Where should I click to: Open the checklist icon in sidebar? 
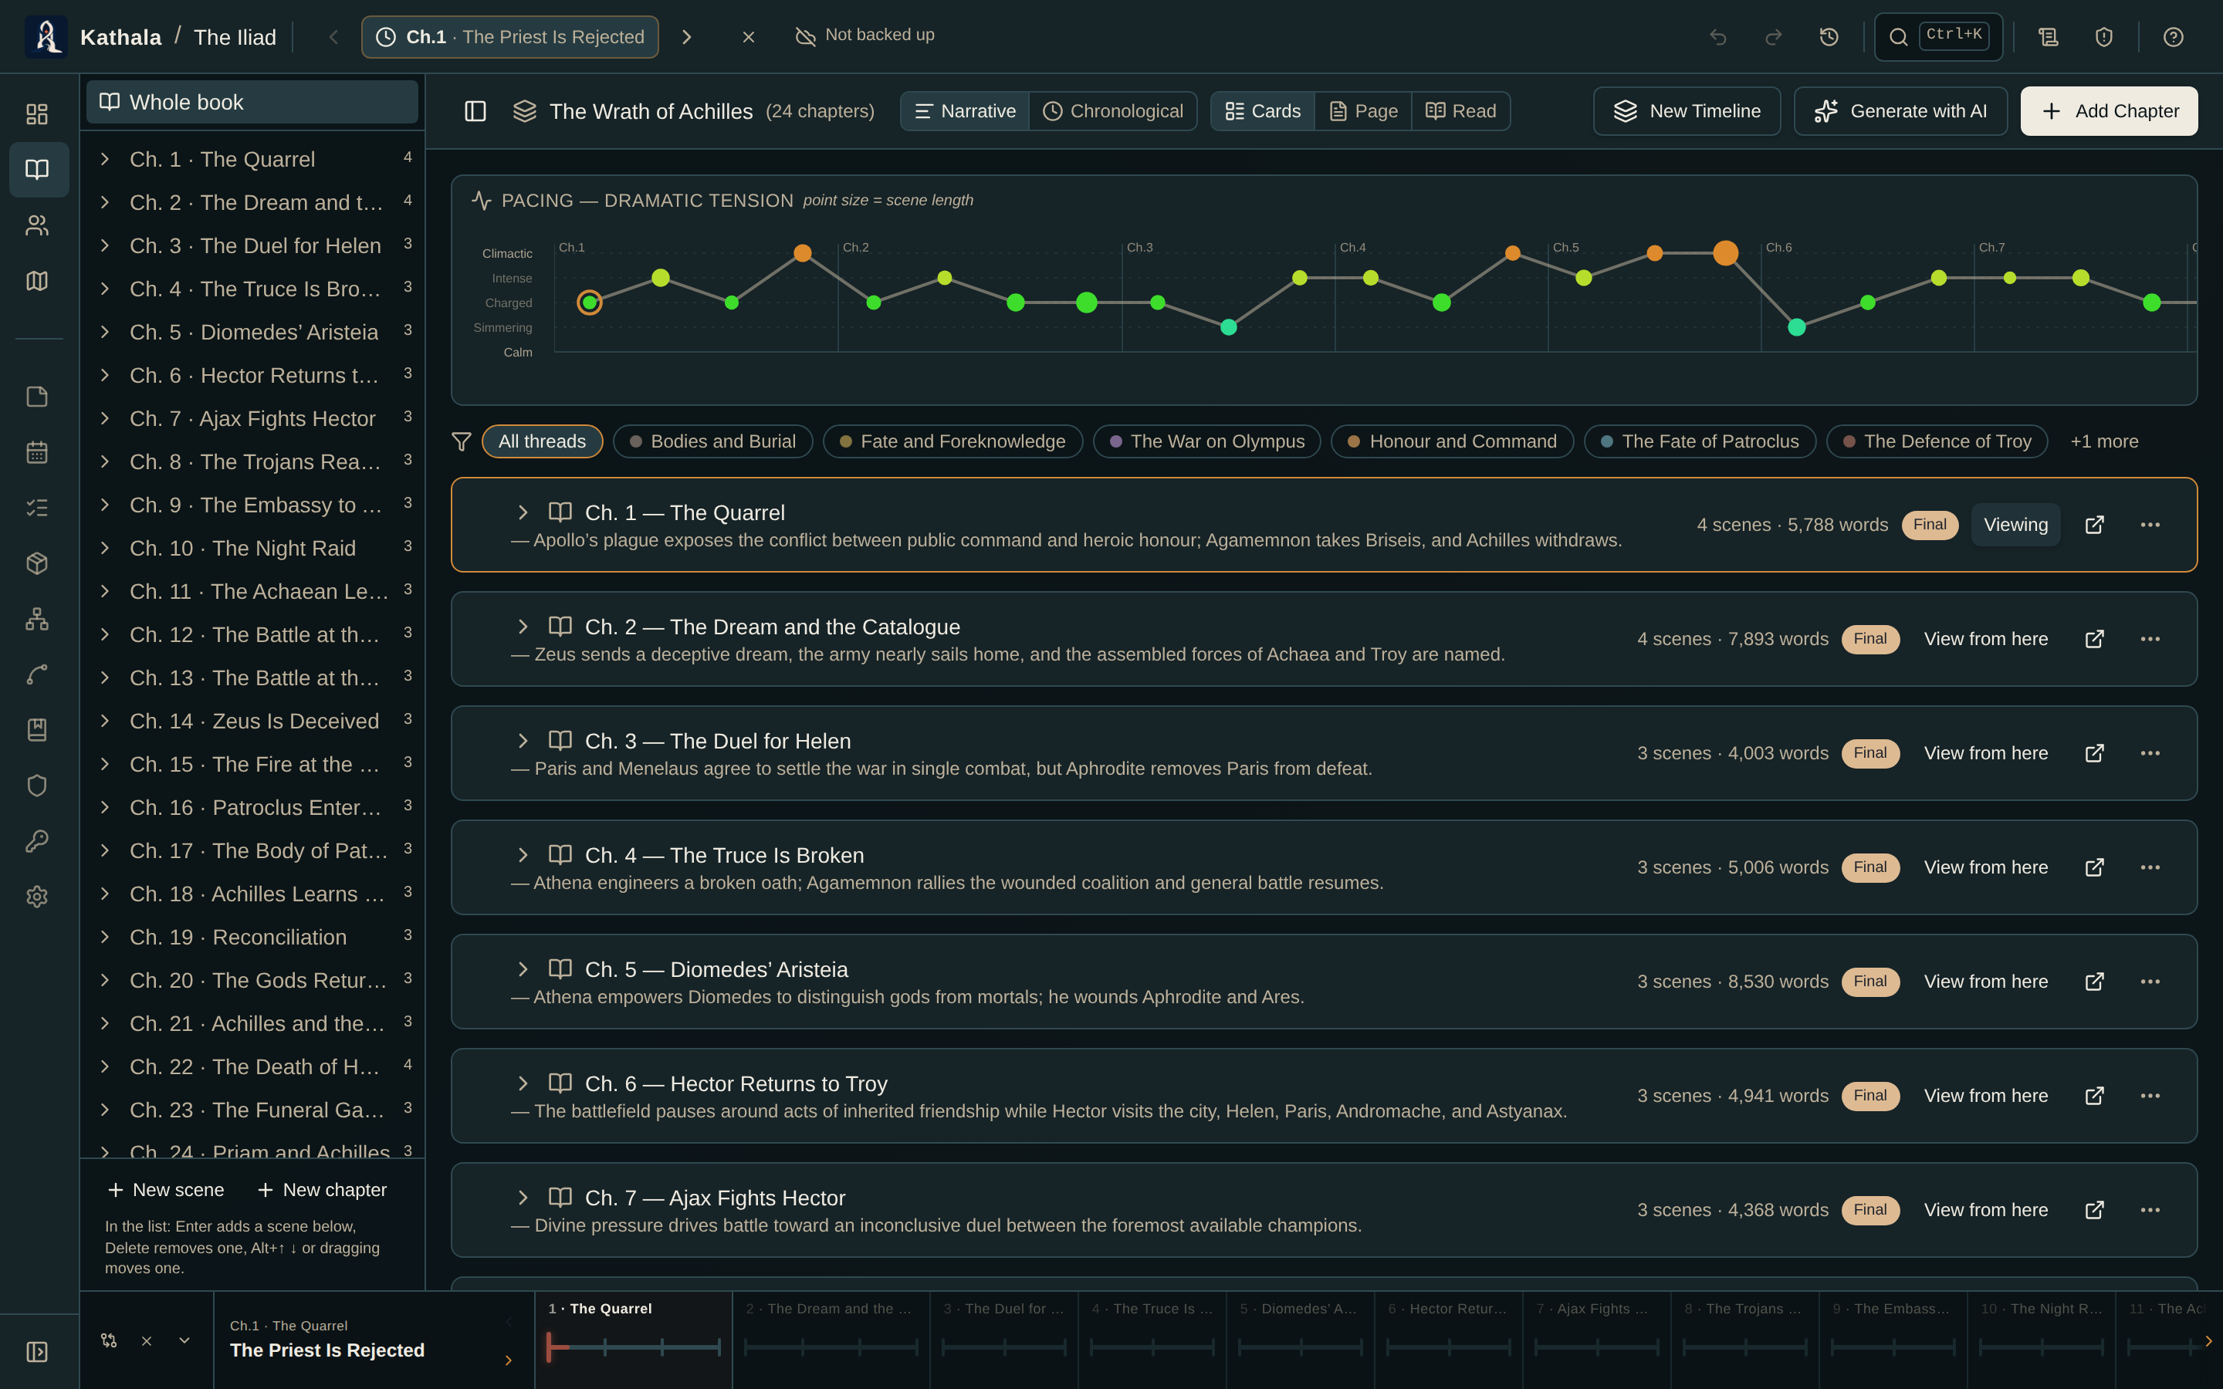(x=37, y=508)
